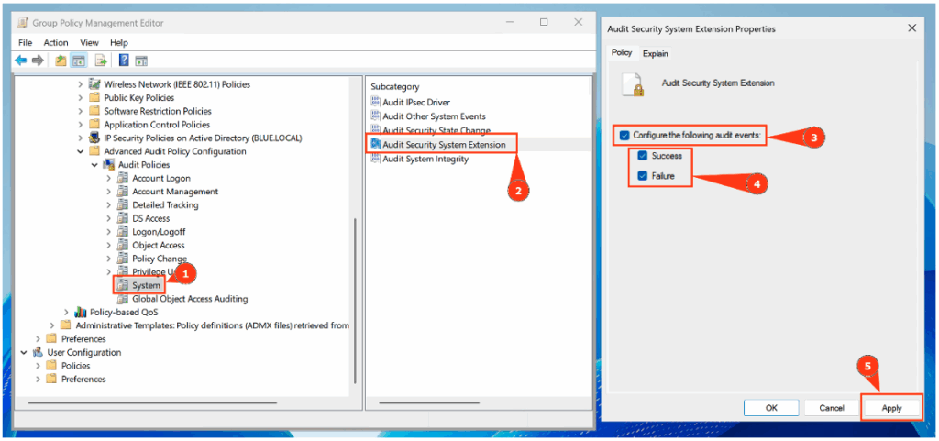Select the Audit IPsec Driver subcategory icon
Viewport: 939px width, 441px height.
pos(375,103)
